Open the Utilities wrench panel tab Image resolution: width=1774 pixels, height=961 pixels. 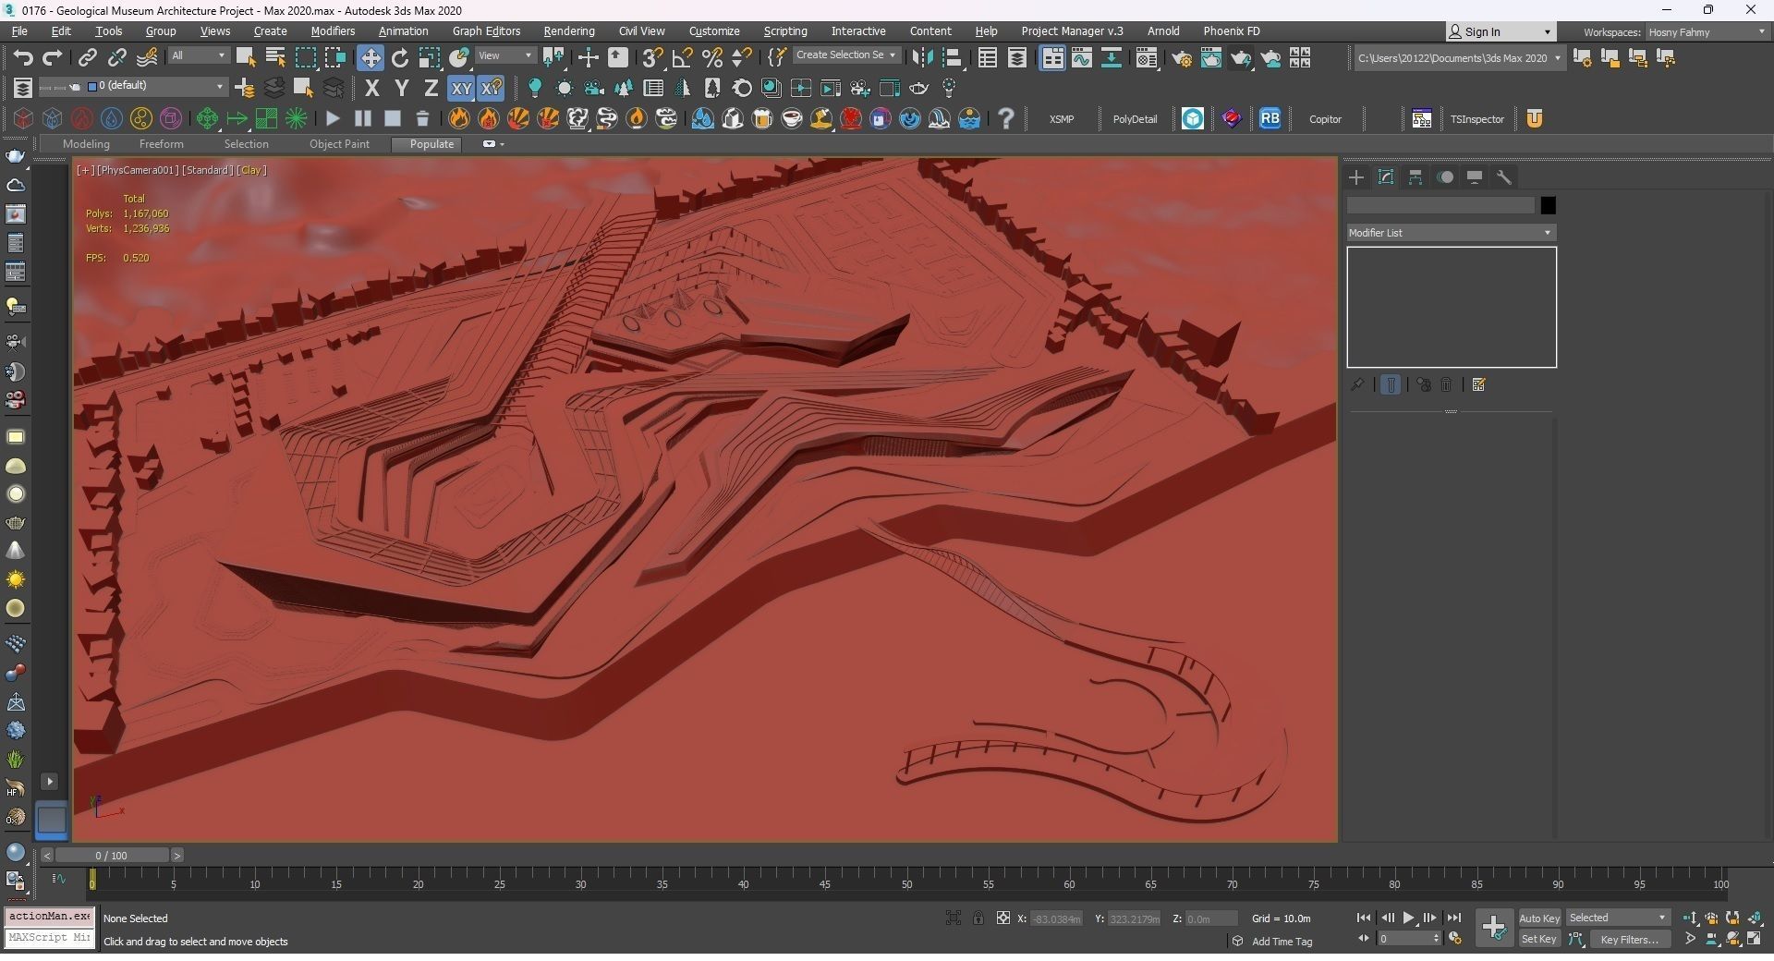(x=1504, y=177)
